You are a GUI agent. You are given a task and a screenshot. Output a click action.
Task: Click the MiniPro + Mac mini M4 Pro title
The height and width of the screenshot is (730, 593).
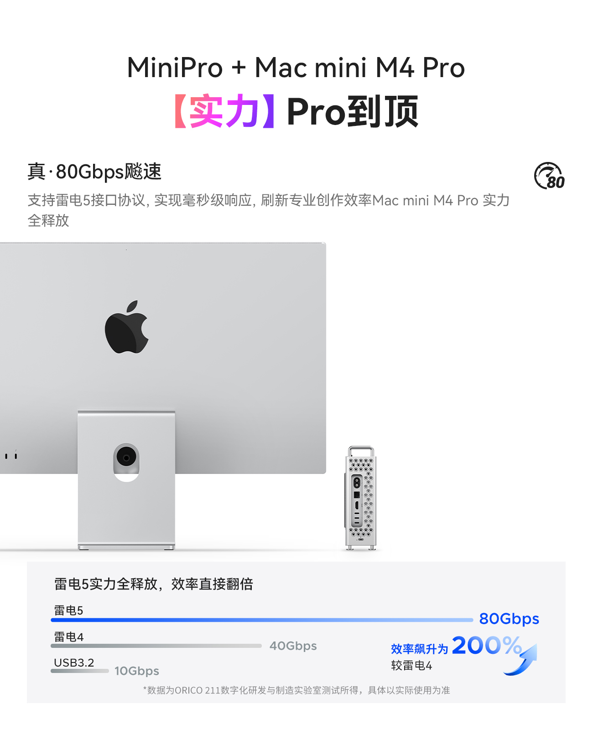[296, 68]
